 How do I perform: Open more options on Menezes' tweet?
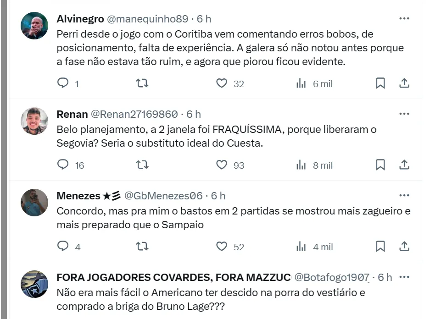coord(404,196)
